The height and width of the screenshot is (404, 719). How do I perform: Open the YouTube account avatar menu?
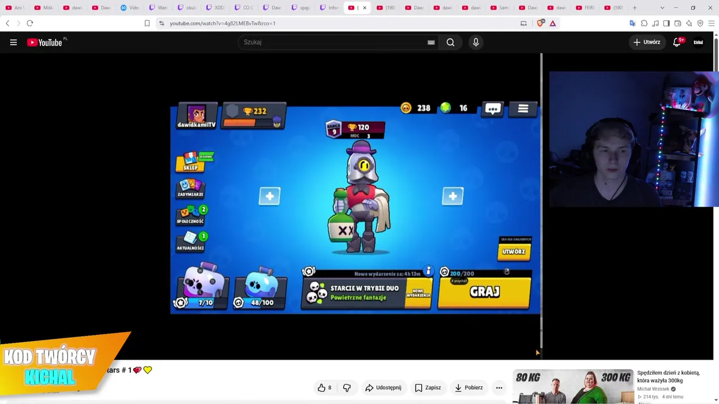pos(698,42)
